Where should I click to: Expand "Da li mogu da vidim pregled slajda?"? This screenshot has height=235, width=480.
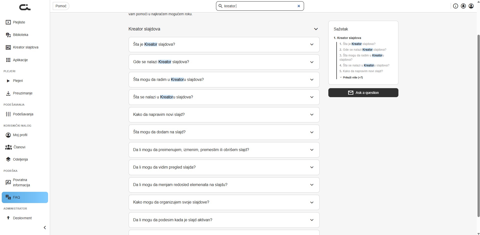(224, 167)
